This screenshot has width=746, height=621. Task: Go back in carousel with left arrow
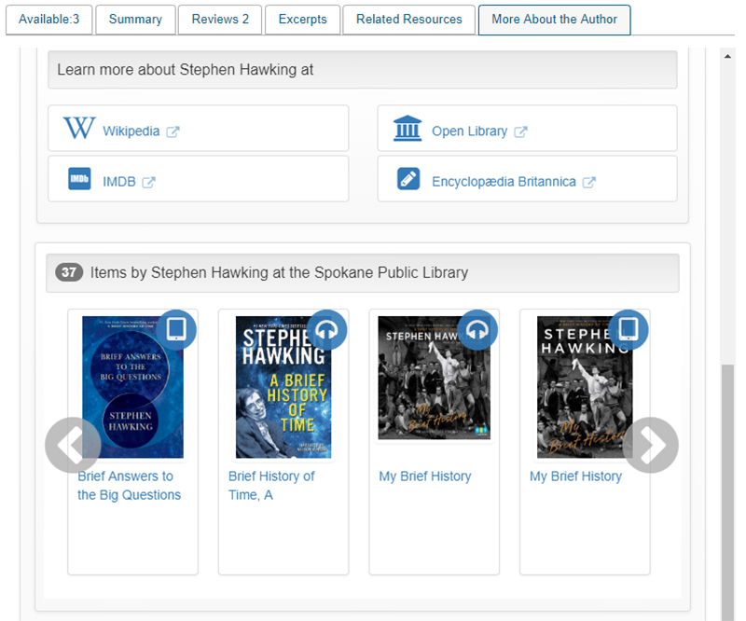(73, 445)
